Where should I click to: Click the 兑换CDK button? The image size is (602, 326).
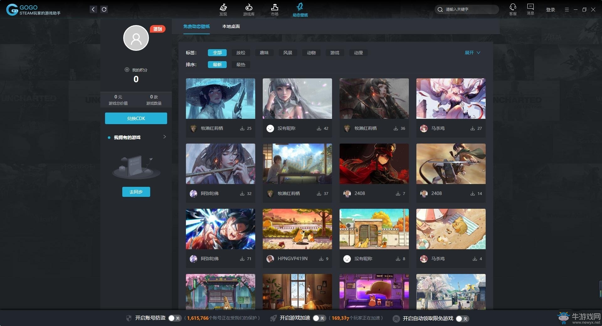(x=136, y=118)
